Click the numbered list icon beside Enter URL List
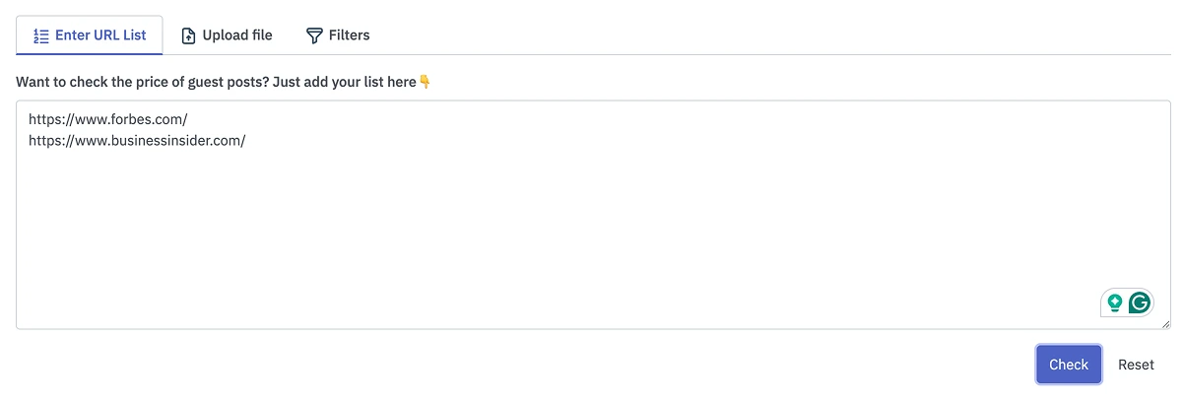1182x402 pixels. (40, 35)
